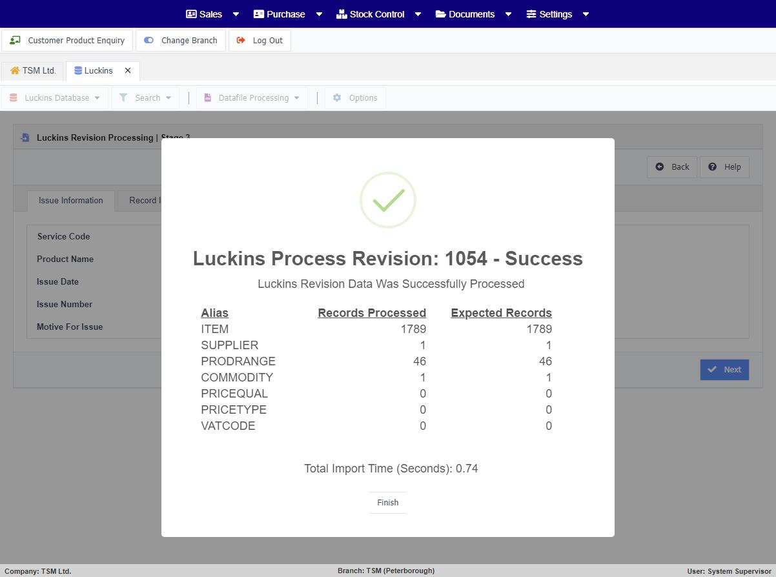The width and height of the screenshot is (776, 577).
Task: Open the Purchase menu
Action: [288, 14]
